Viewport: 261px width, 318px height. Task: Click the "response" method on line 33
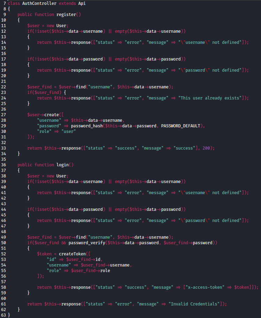[x=71, y=148]
